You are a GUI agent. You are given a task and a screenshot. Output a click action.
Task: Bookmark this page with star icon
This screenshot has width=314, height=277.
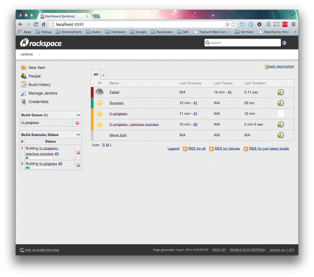coord(233,24)
